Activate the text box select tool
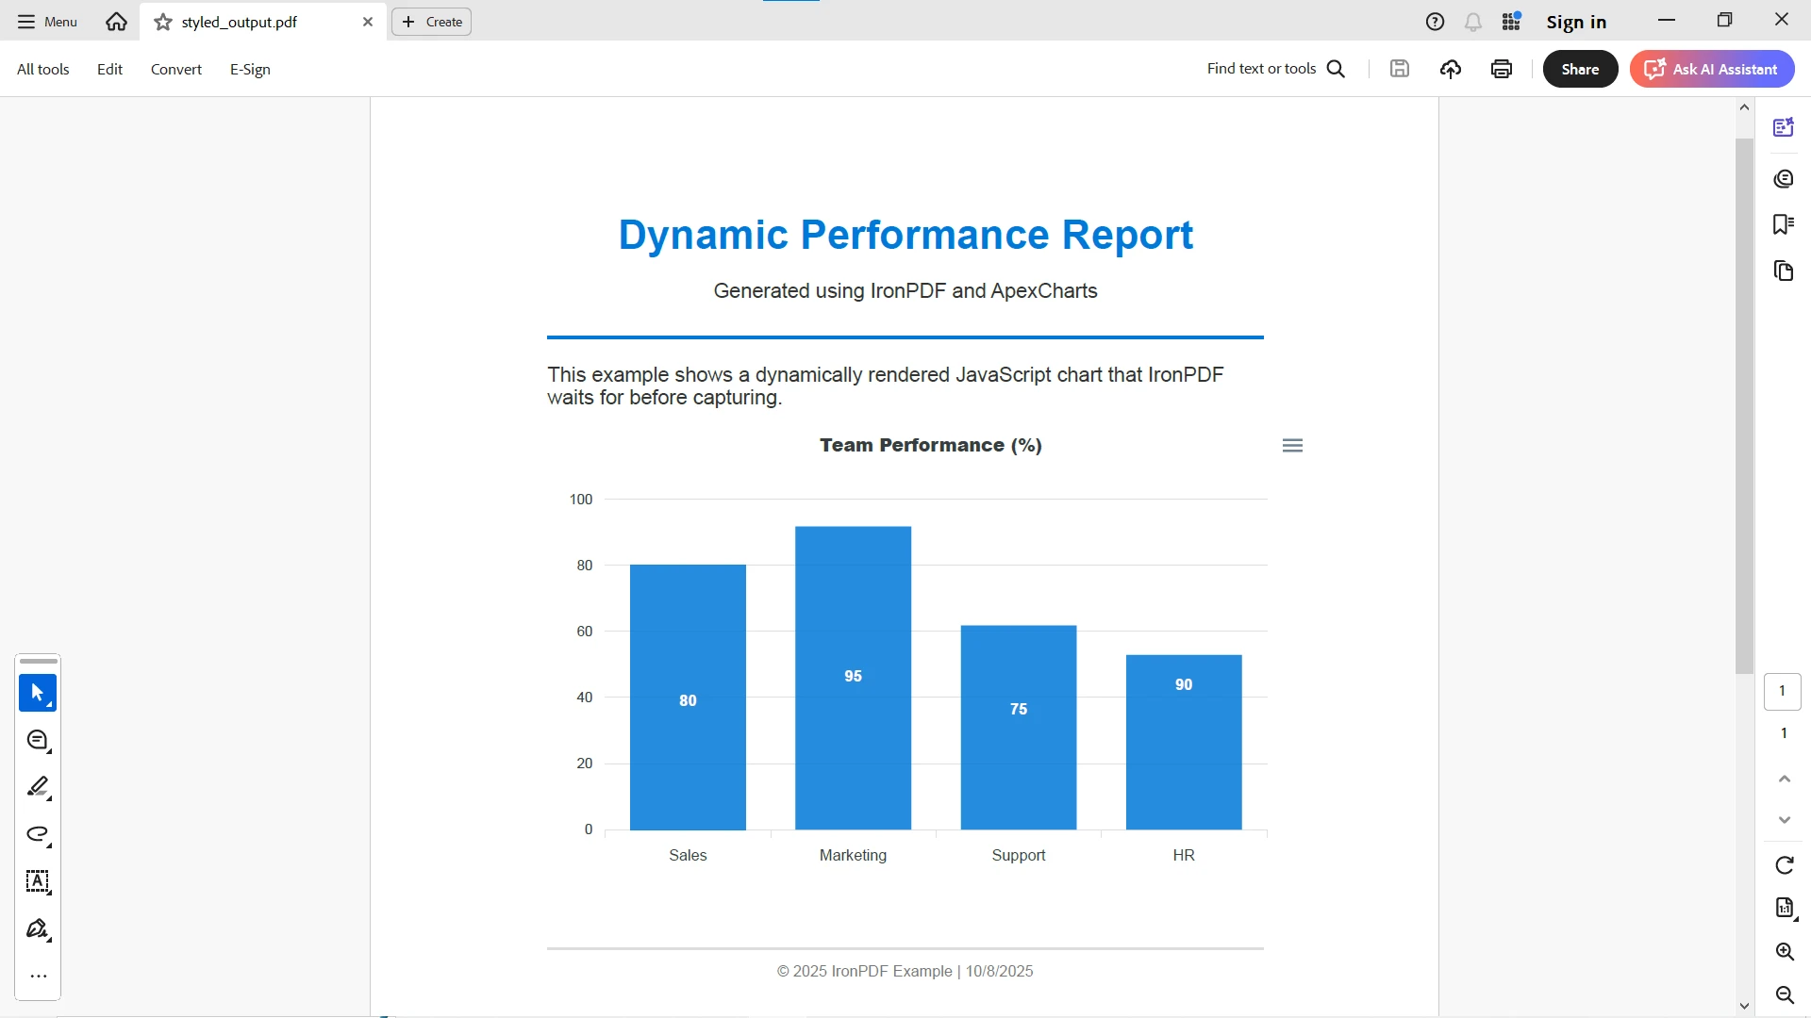Screen dimensions: 1811x1018 pos(37,881)
